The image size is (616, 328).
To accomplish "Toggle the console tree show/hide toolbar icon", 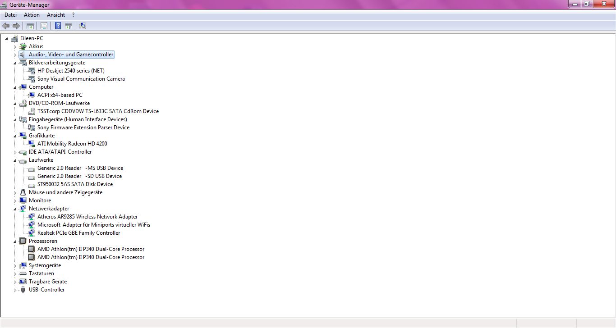I will tap(30, 26).
